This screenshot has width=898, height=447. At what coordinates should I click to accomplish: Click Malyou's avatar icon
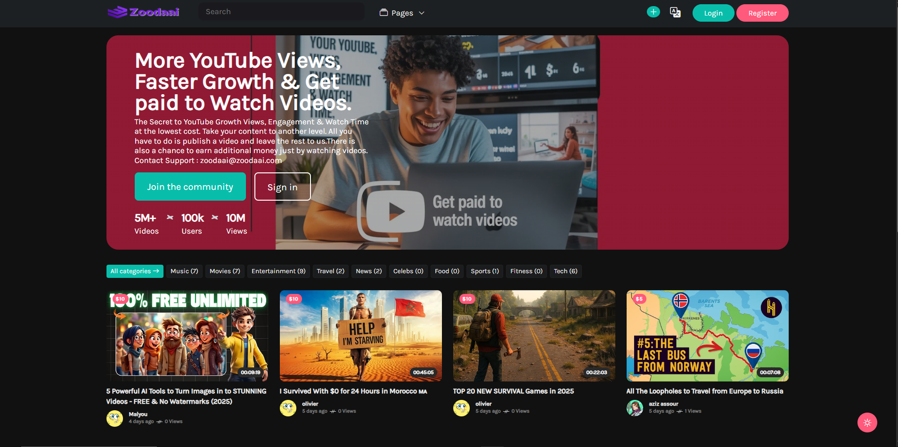click(x=114, y=418)
